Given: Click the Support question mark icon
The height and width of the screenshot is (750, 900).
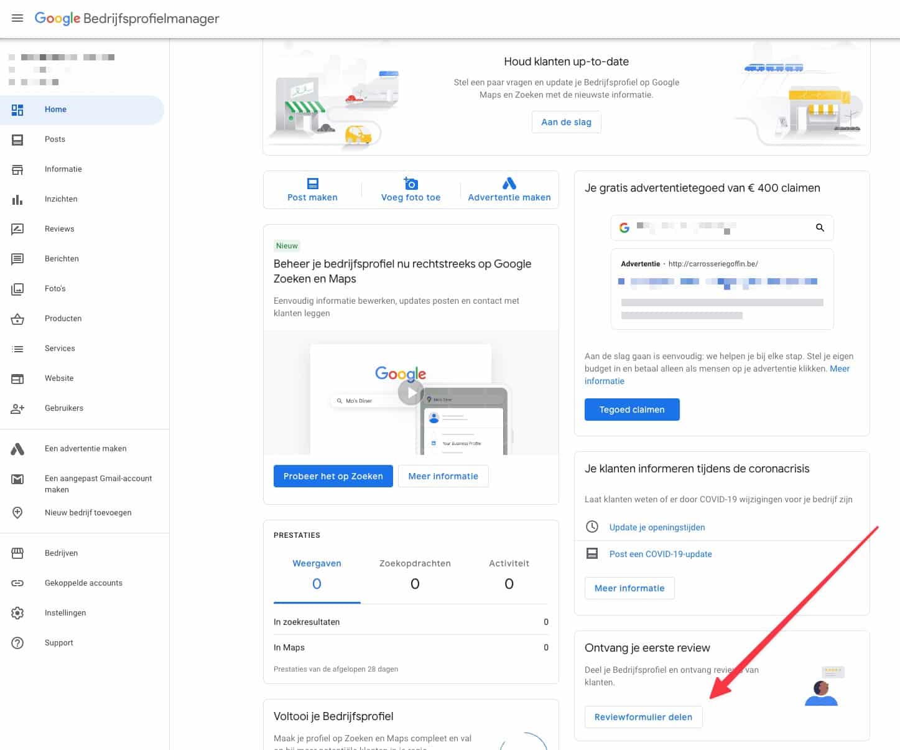Looking at the screenshot, I should point(17,643).
